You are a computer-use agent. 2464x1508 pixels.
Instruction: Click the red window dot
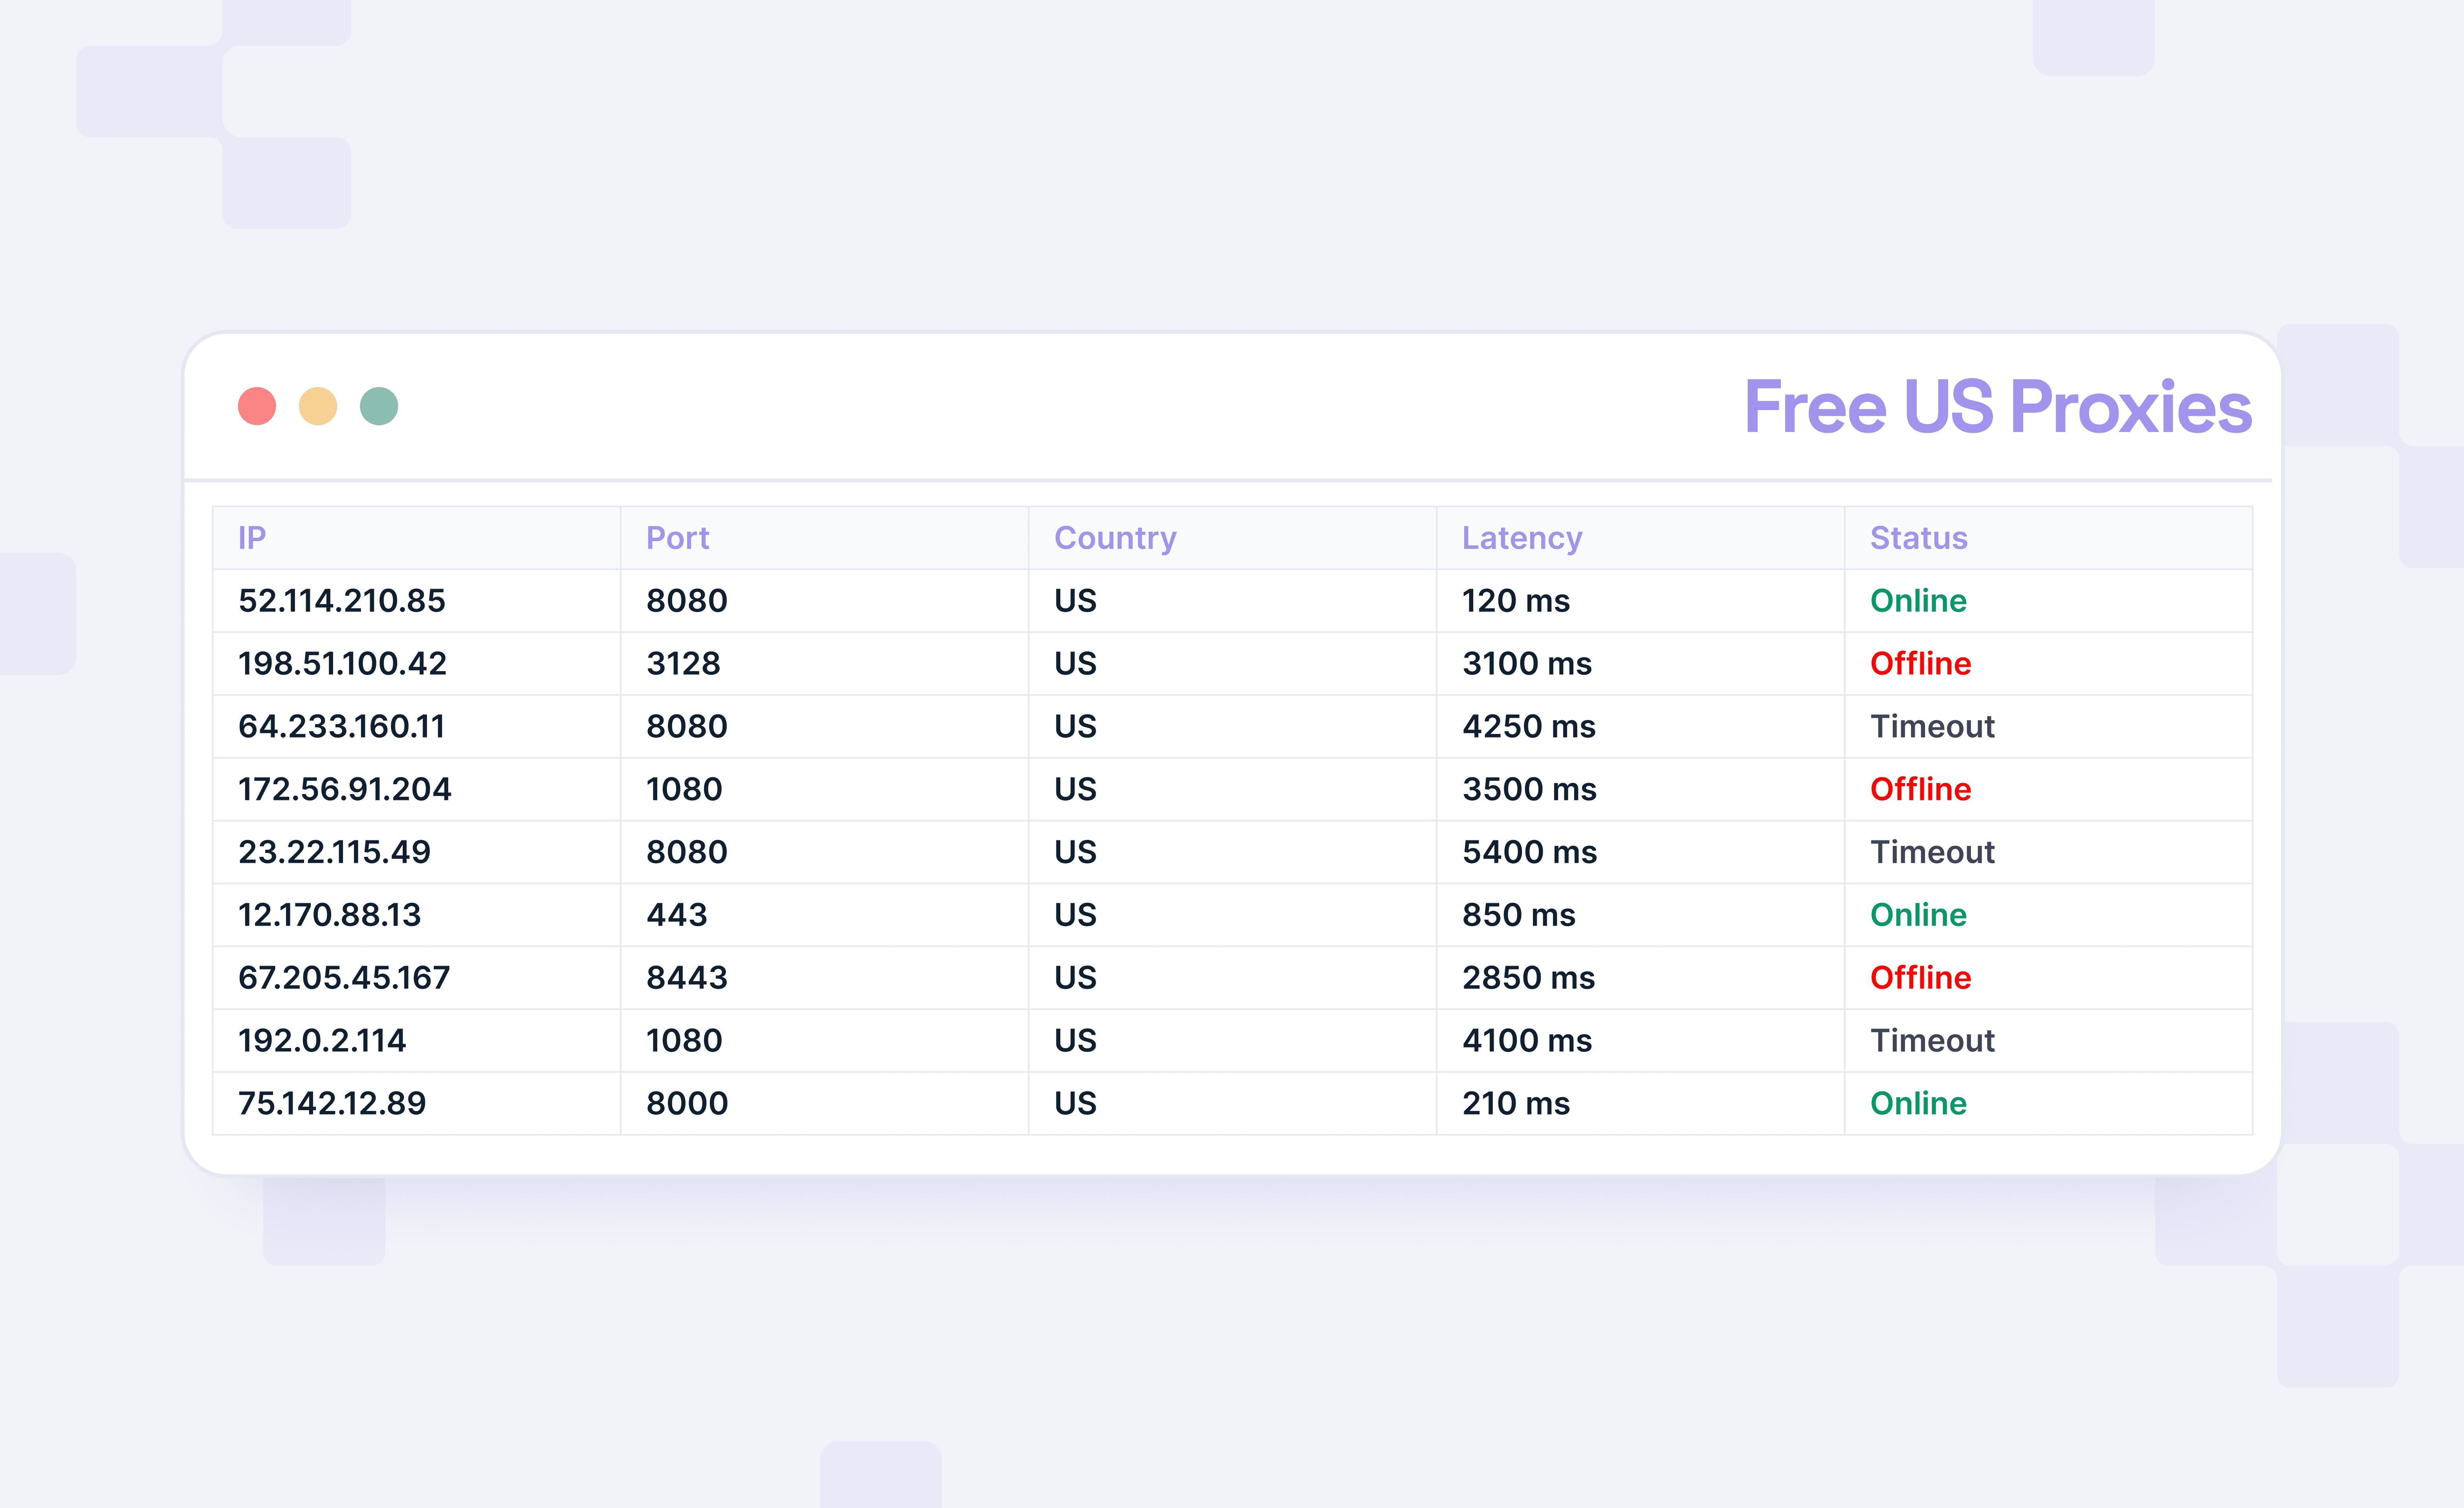(x=257, y=407)
